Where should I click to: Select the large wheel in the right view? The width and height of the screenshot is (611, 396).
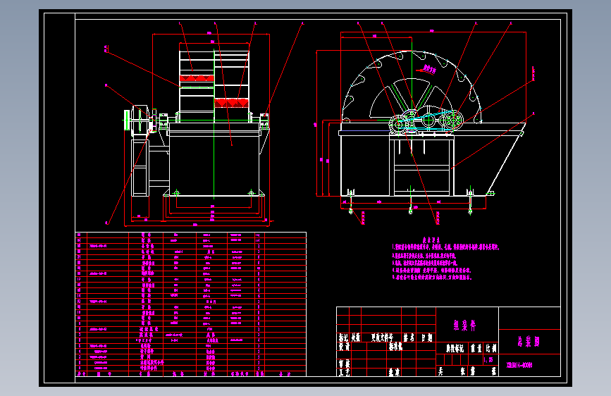pos(412,87)
